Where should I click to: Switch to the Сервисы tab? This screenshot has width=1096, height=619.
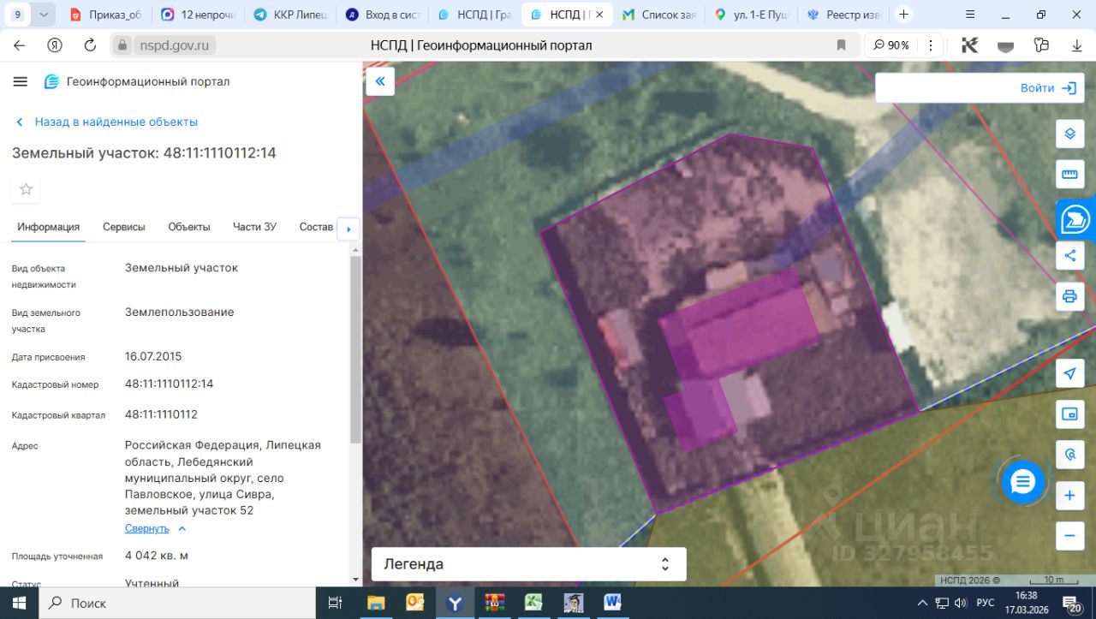coord(124,227)
